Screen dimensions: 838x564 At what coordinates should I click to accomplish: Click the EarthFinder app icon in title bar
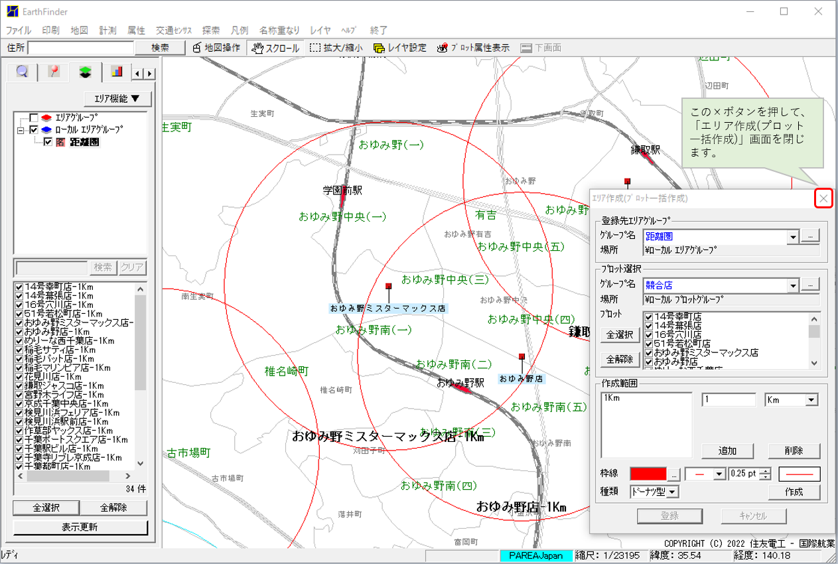tap(12, 11)
